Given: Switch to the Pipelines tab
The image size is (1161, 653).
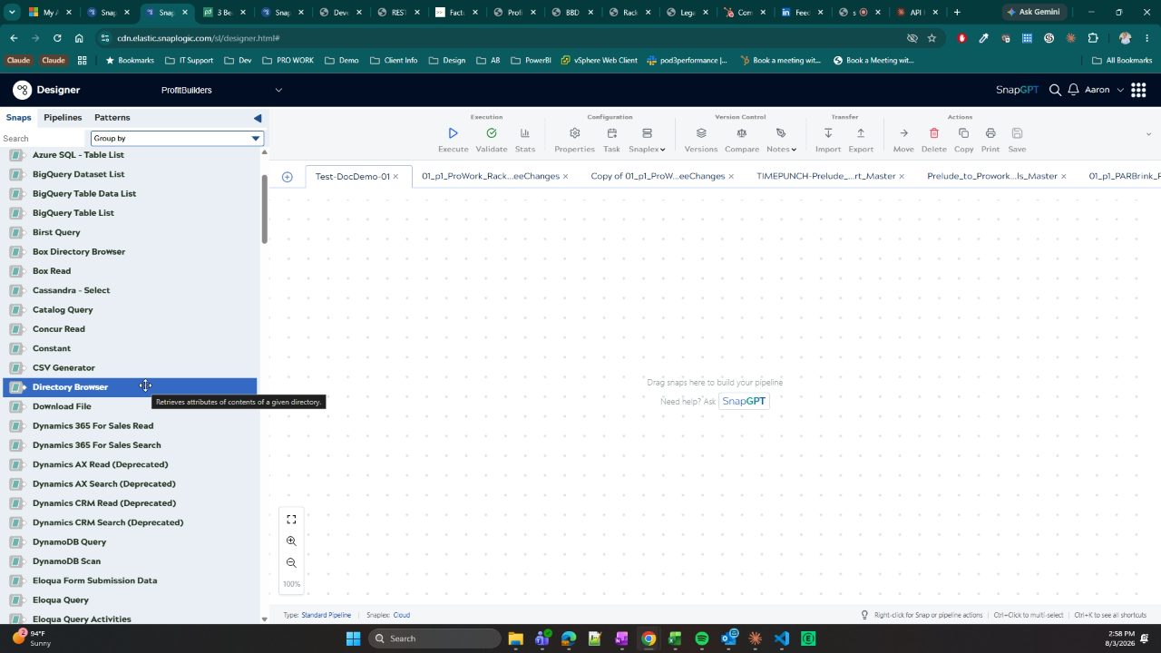Looking at the screenshot, I should pos(63,117).
